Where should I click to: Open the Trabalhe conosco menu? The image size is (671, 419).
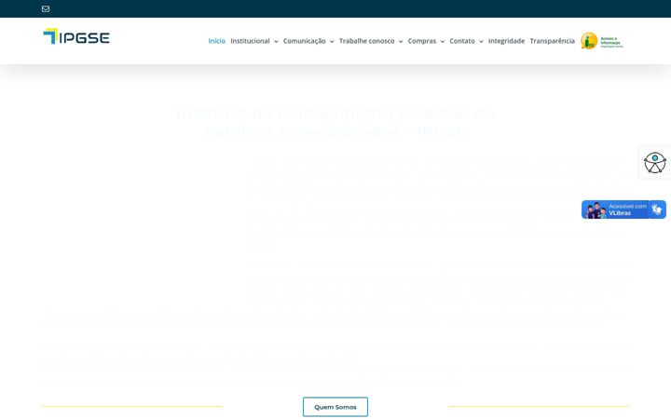click(367, 41)
